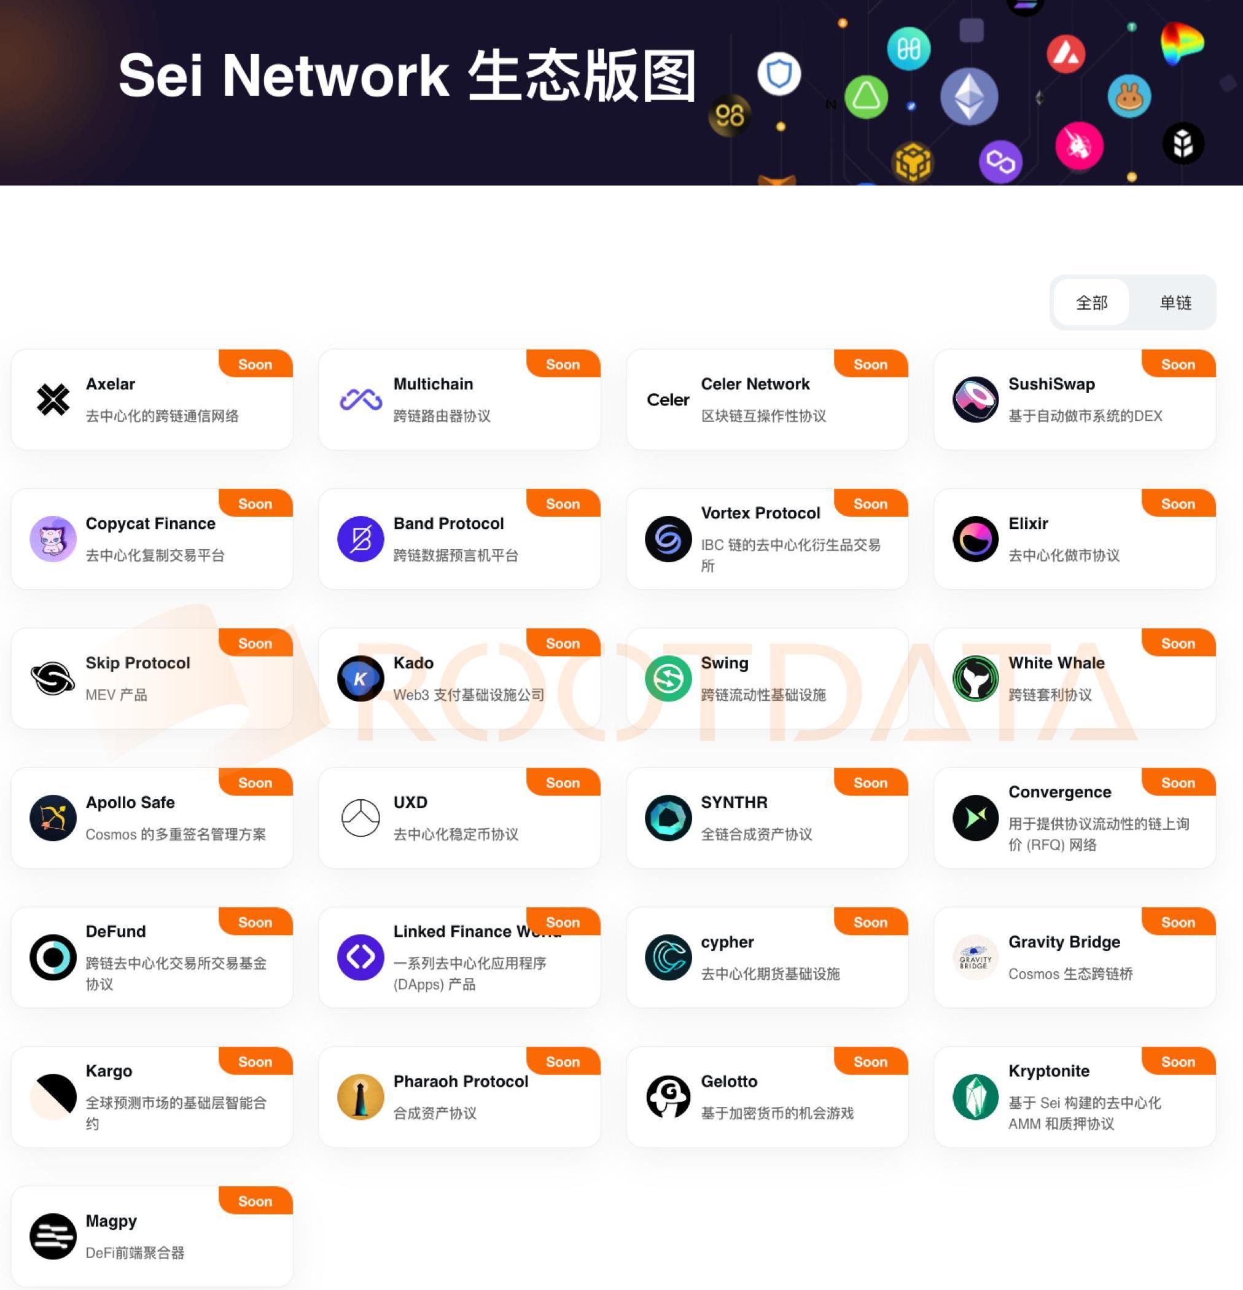Click the White Whale logo icon
The width and height of the screenshot is (1243, 1290).
point(975,679)
